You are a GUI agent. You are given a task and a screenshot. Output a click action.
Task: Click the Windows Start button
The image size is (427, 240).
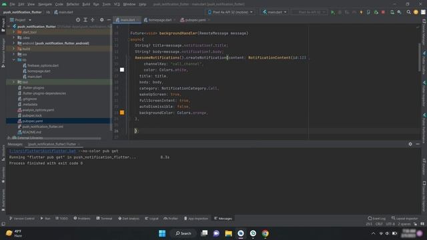pyautogui.click(x=162, y=233)
